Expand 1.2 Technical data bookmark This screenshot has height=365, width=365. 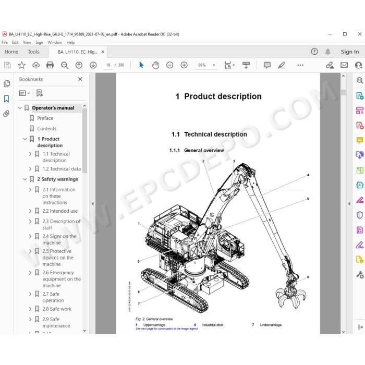[30, 169]
